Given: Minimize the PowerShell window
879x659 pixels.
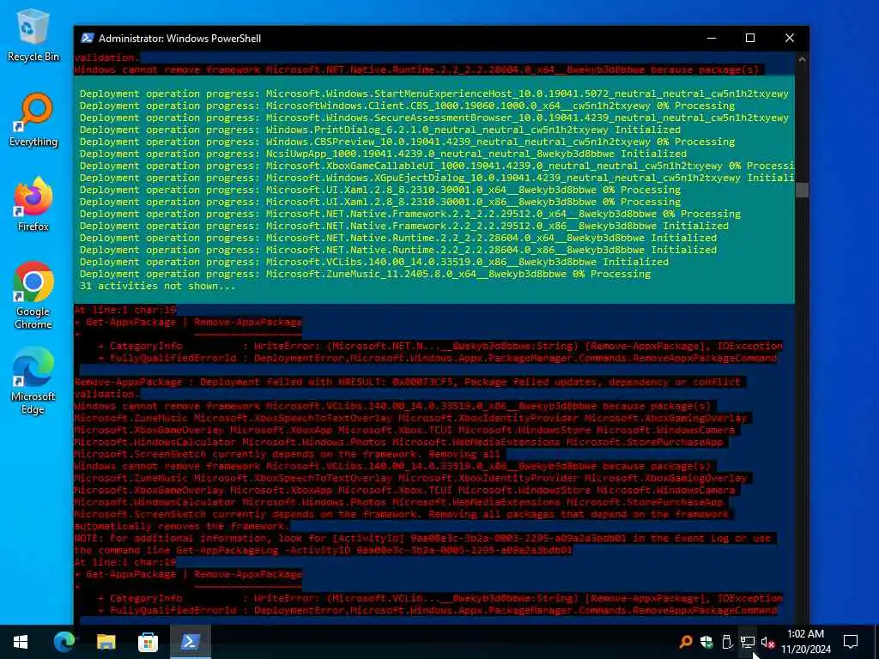Looking at the screenshot, I should pyautogui.click(x=712, y=38).
